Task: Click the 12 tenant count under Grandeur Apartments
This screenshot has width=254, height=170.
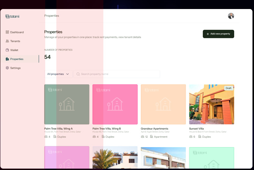Action: [146, 137]
